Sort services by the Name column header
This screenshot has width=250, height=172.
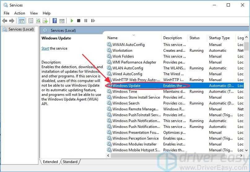(112, 38)
